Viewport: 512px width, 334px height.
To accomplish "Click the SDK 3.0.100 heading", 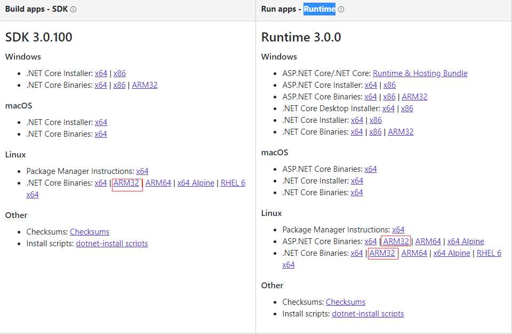I will 38,37.
